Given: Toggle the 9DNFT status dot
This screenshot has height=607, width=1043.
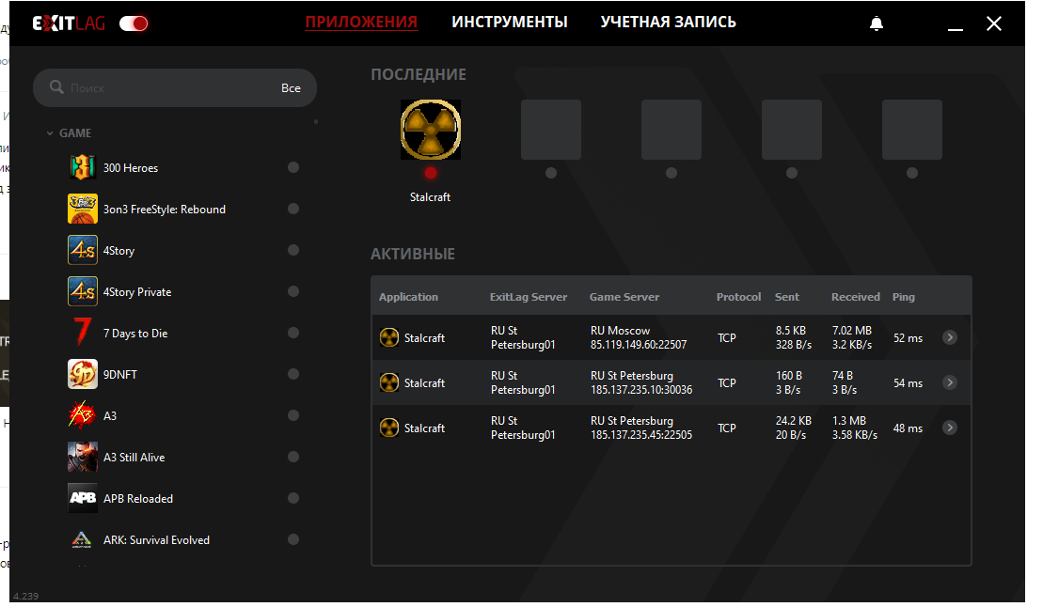Looking at the screenshot, I should [293, 374].
